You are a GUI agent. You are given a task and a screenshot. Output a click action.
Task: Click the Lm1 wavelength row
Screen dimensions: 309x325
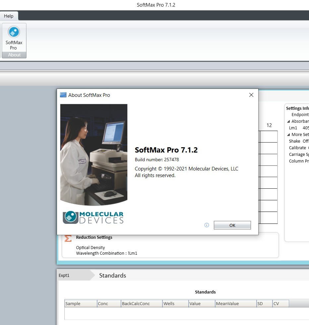pos(299,128)
